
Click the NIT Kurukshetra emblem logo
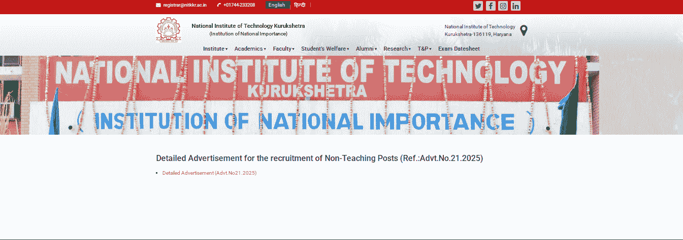[x=168, y=29]
